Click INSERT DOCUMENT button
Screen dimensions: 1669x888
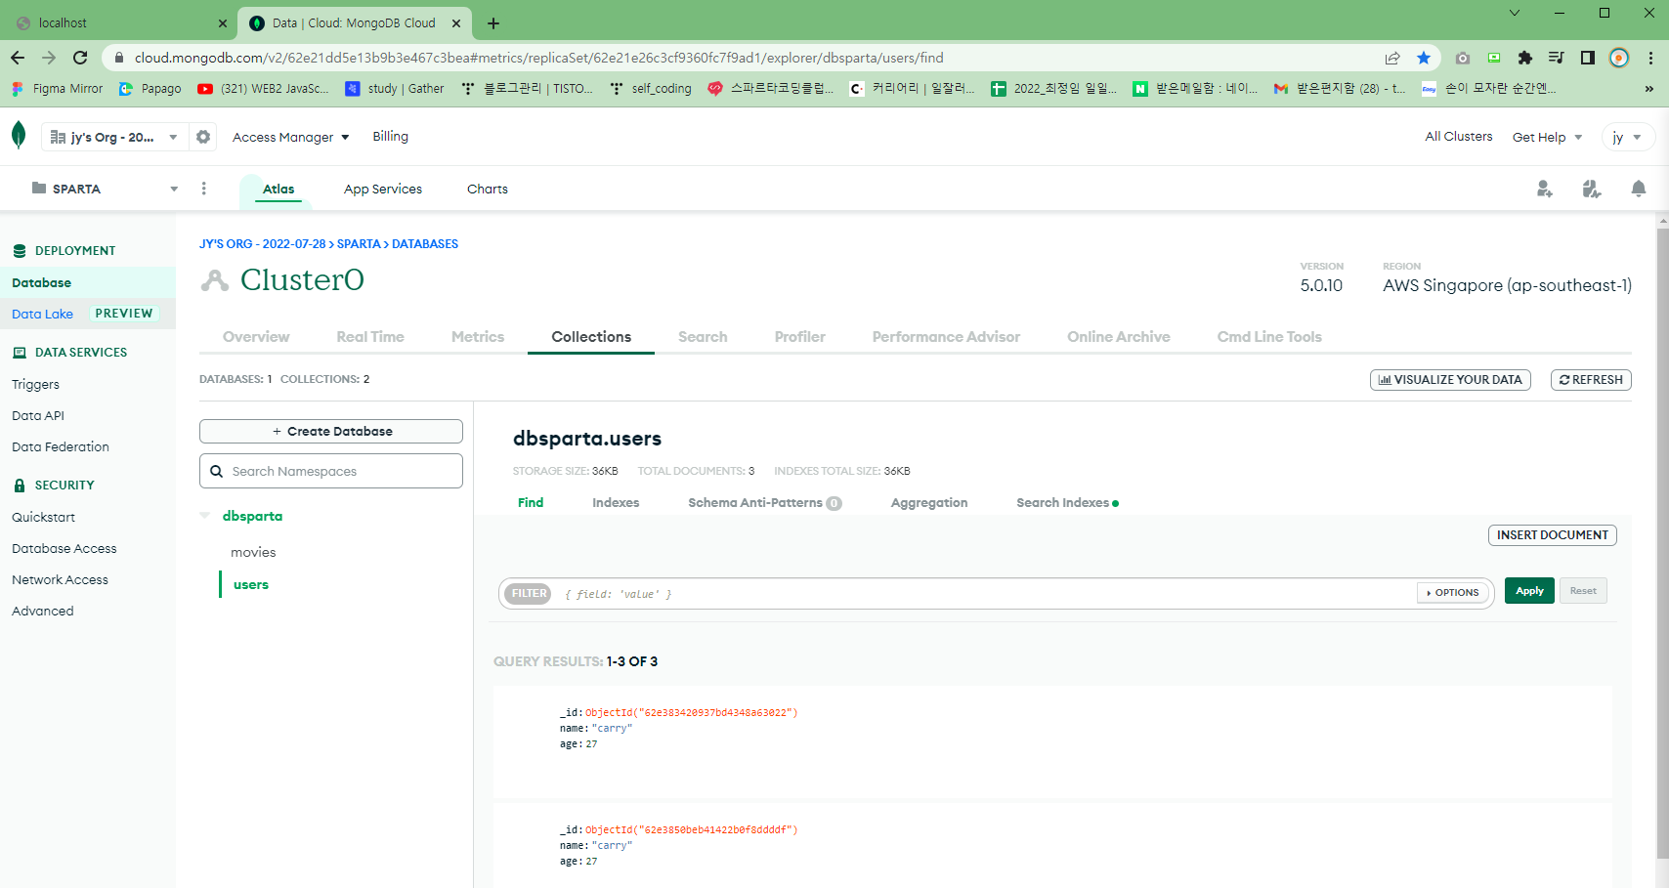coord(1552,535)
